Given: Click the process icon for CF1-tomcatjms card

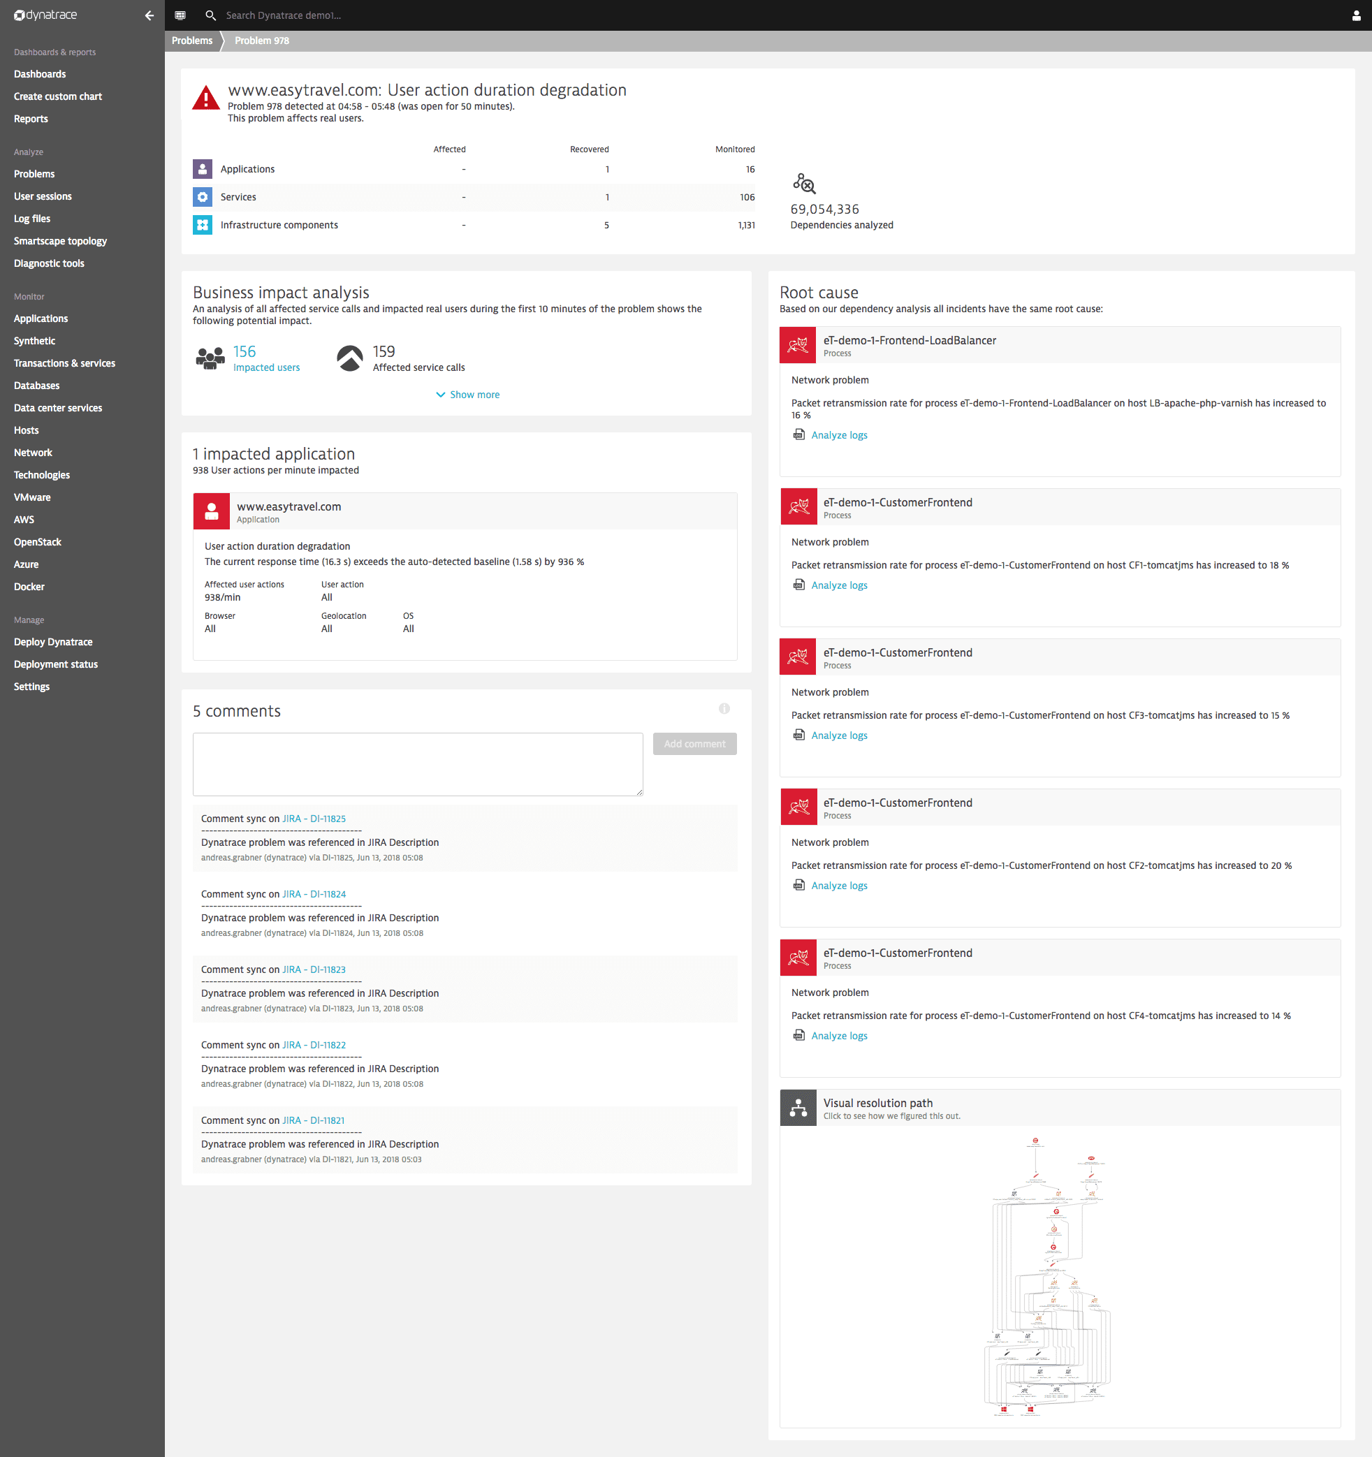Looking at the screenshot, I should pos(798,507).
